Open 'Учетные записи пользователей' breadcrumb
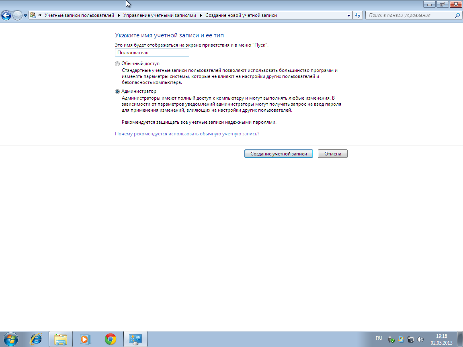 coord(79,15)
